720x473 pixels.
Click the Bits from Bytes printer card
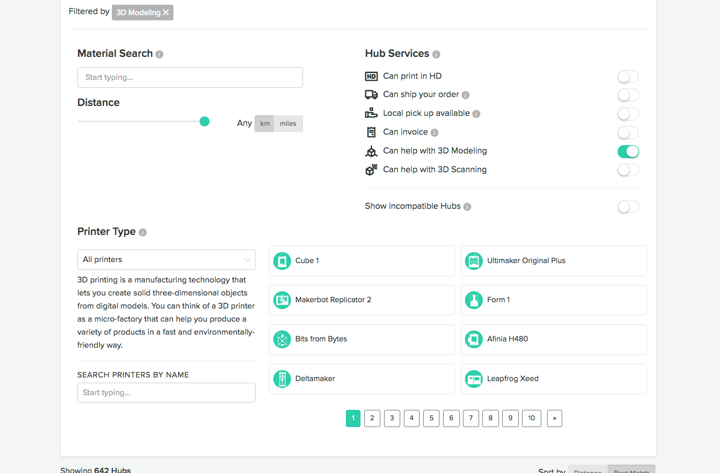pos(362,339)
